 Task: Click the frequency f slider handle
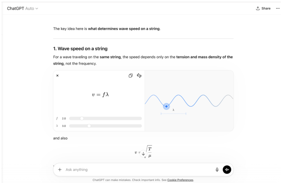[x=82, y=118]
